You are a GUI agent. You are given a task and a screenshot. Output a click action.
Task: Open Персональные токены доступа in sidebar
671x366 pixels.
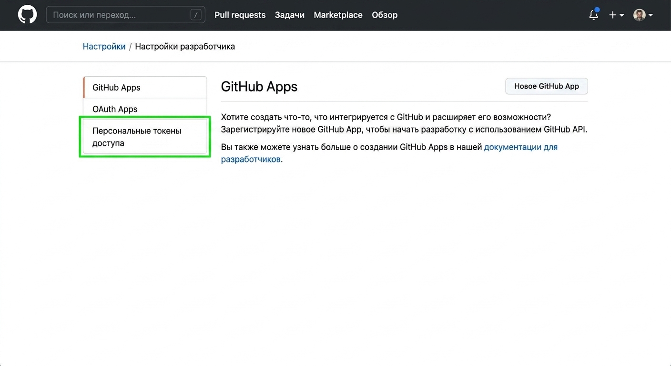click(145, 137)
